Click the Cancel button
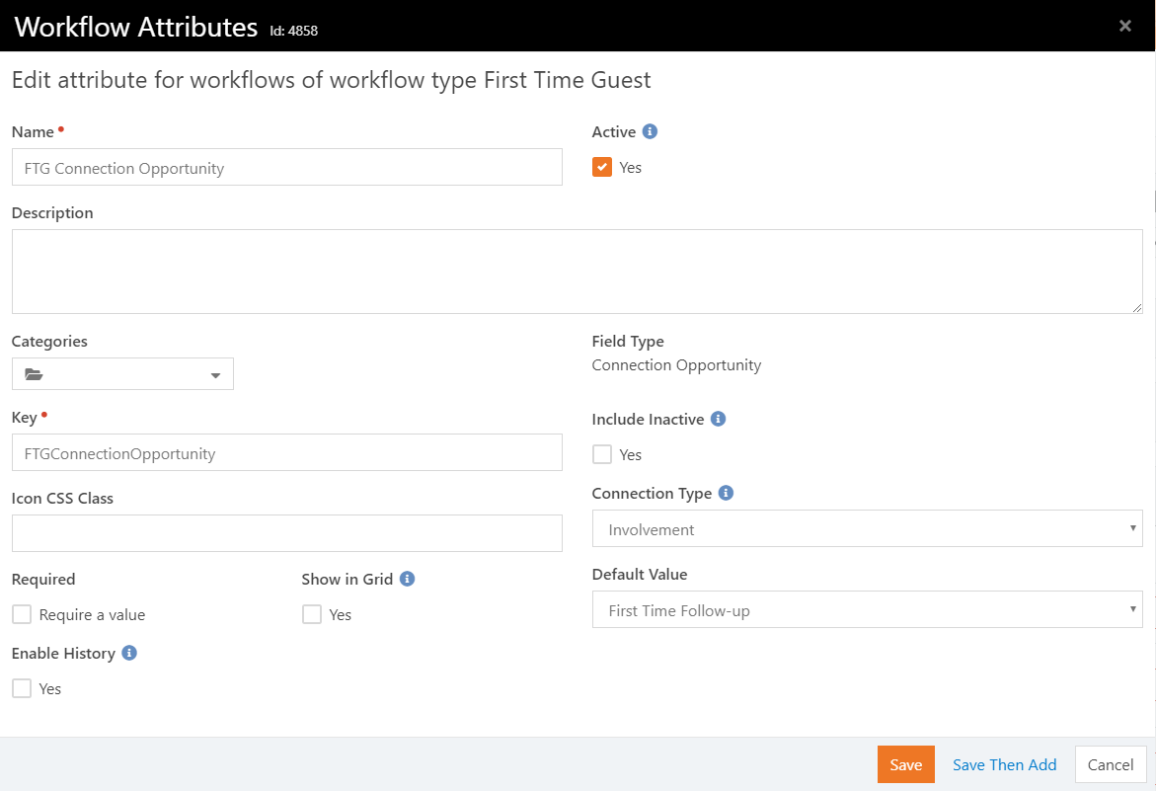This screenshot has width=1156, height=791. pos(1111,764)
